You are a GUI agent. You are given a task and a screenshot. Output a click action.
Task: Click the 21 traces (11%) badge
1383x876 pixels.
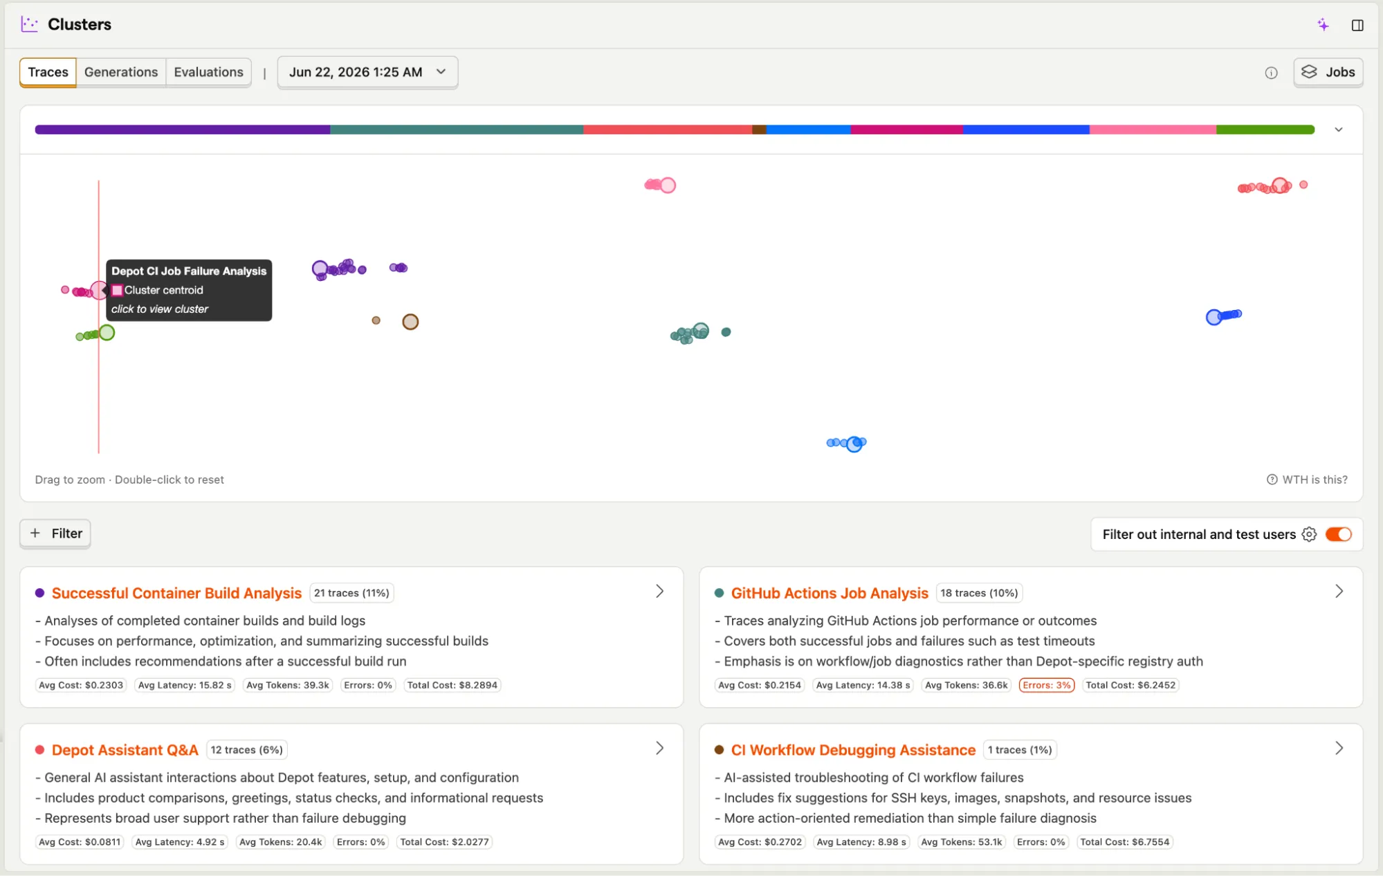pos(351,593)
